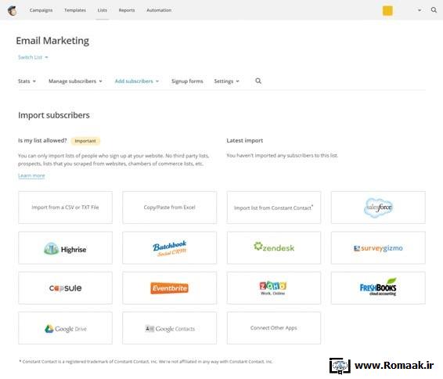This screenshot has width=443, height=379.
Task: Choose the Zendesk integration tile
Action: click(x=274, y=248)
